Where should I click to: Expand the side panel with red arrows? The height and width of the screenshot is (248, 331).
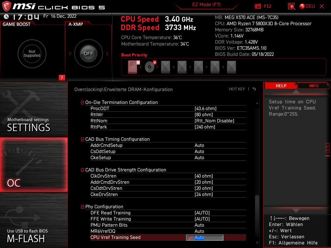tap(327, 156)
